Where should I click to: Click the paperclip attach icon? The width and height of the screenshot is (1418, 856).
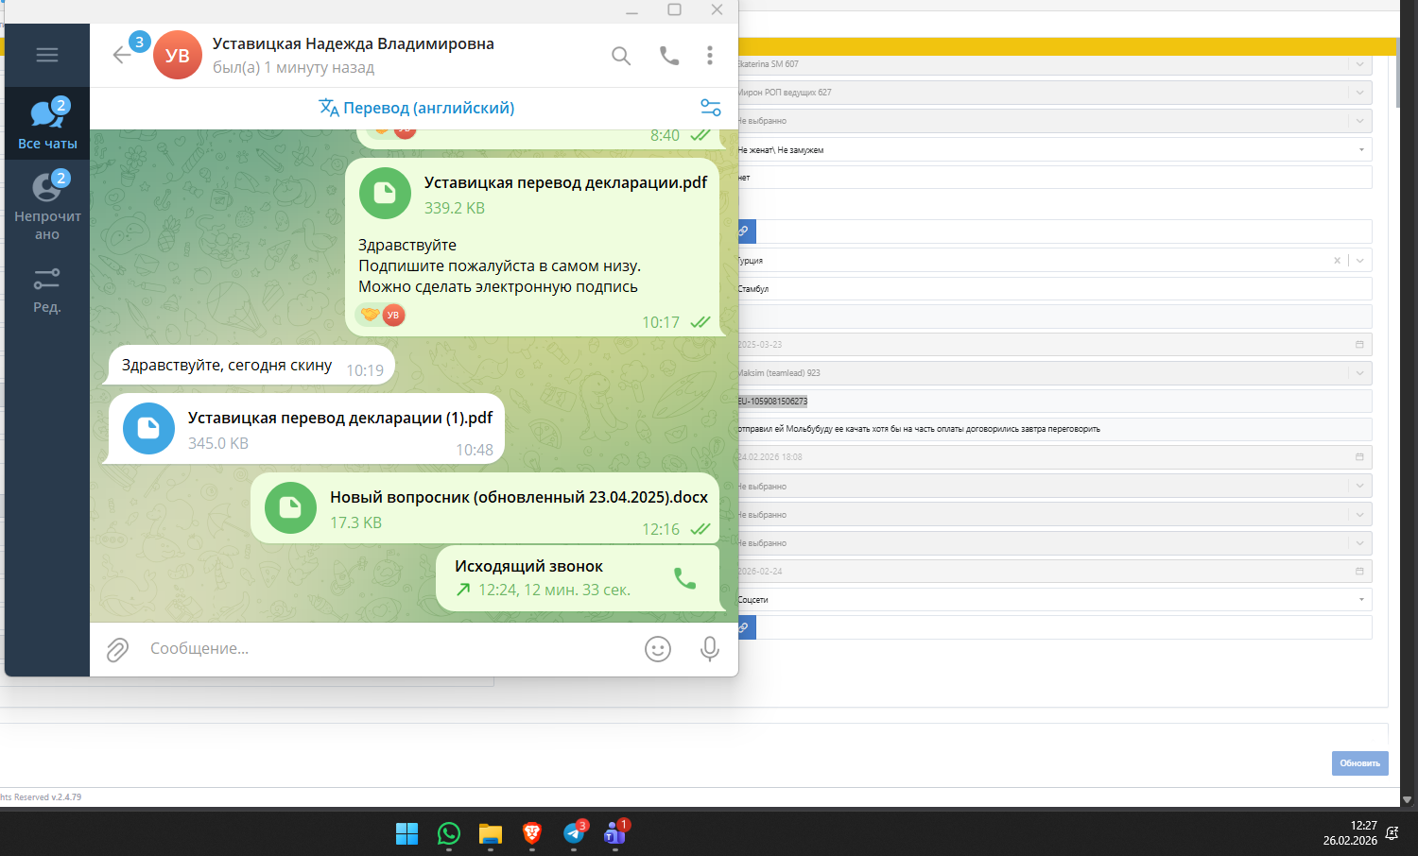117,649
